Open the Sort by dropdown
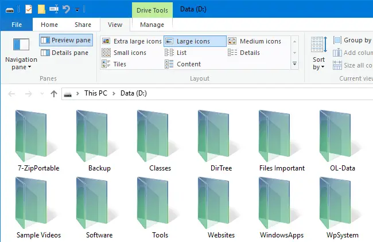373x242 pixels. (x=318, y=54)
